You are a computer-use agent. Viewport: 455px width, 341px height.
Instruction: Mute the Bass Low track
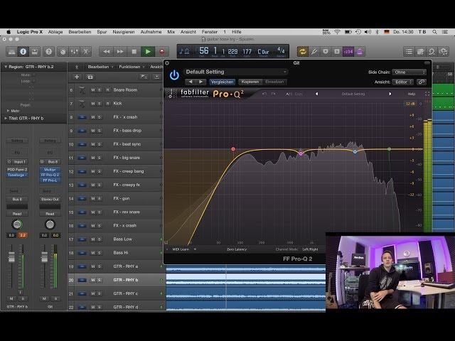93,239
